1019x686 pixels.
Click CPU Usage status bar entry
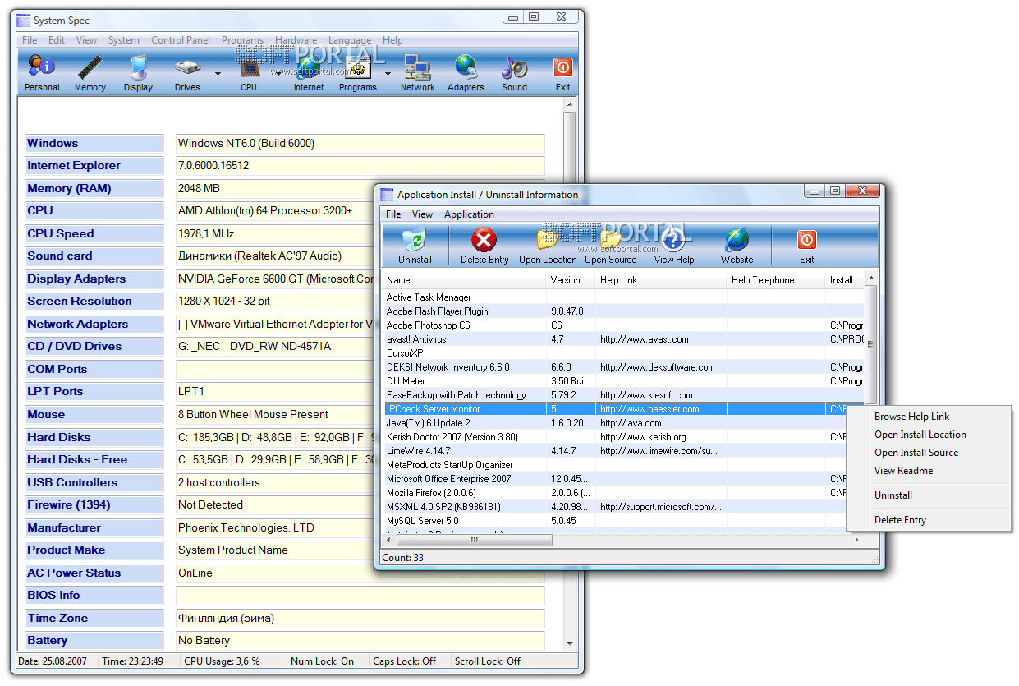pos(222,661)
